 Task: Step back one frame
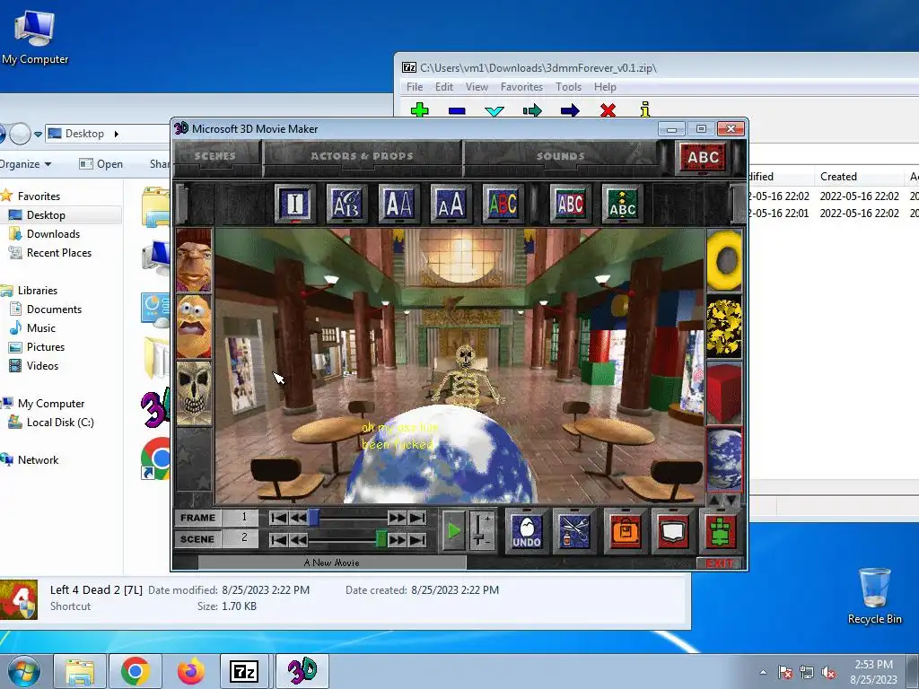(x=298, y=518)
